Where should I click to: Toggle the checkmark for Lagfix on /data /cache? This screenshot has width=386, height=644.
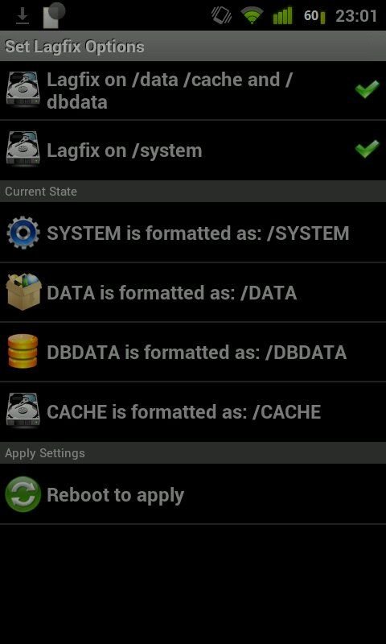click(368, 89)
